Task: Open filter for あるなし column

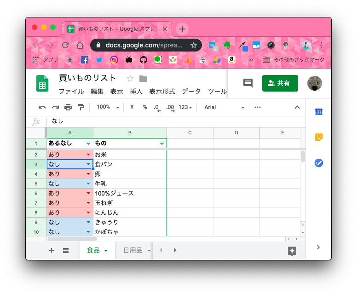Action: coord(88,143)
